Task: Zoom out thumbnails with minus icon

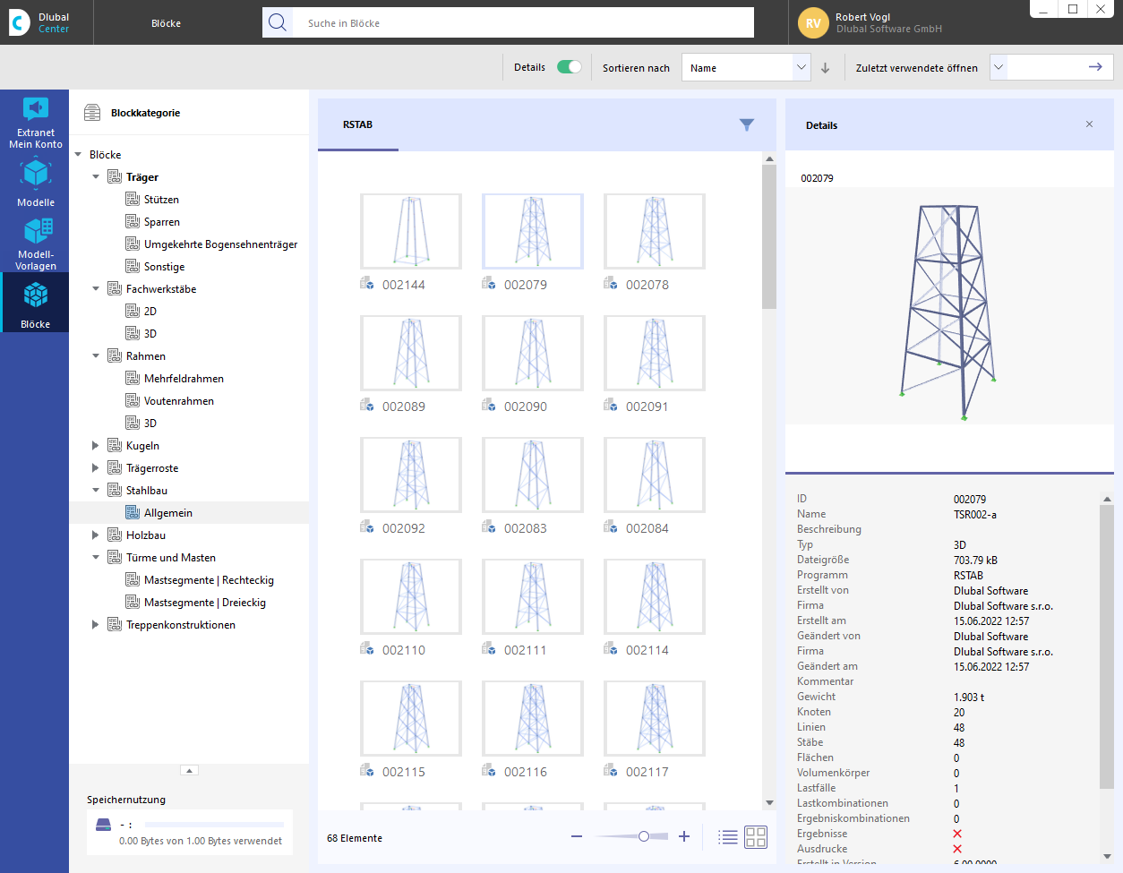Action: coord(577,836)
